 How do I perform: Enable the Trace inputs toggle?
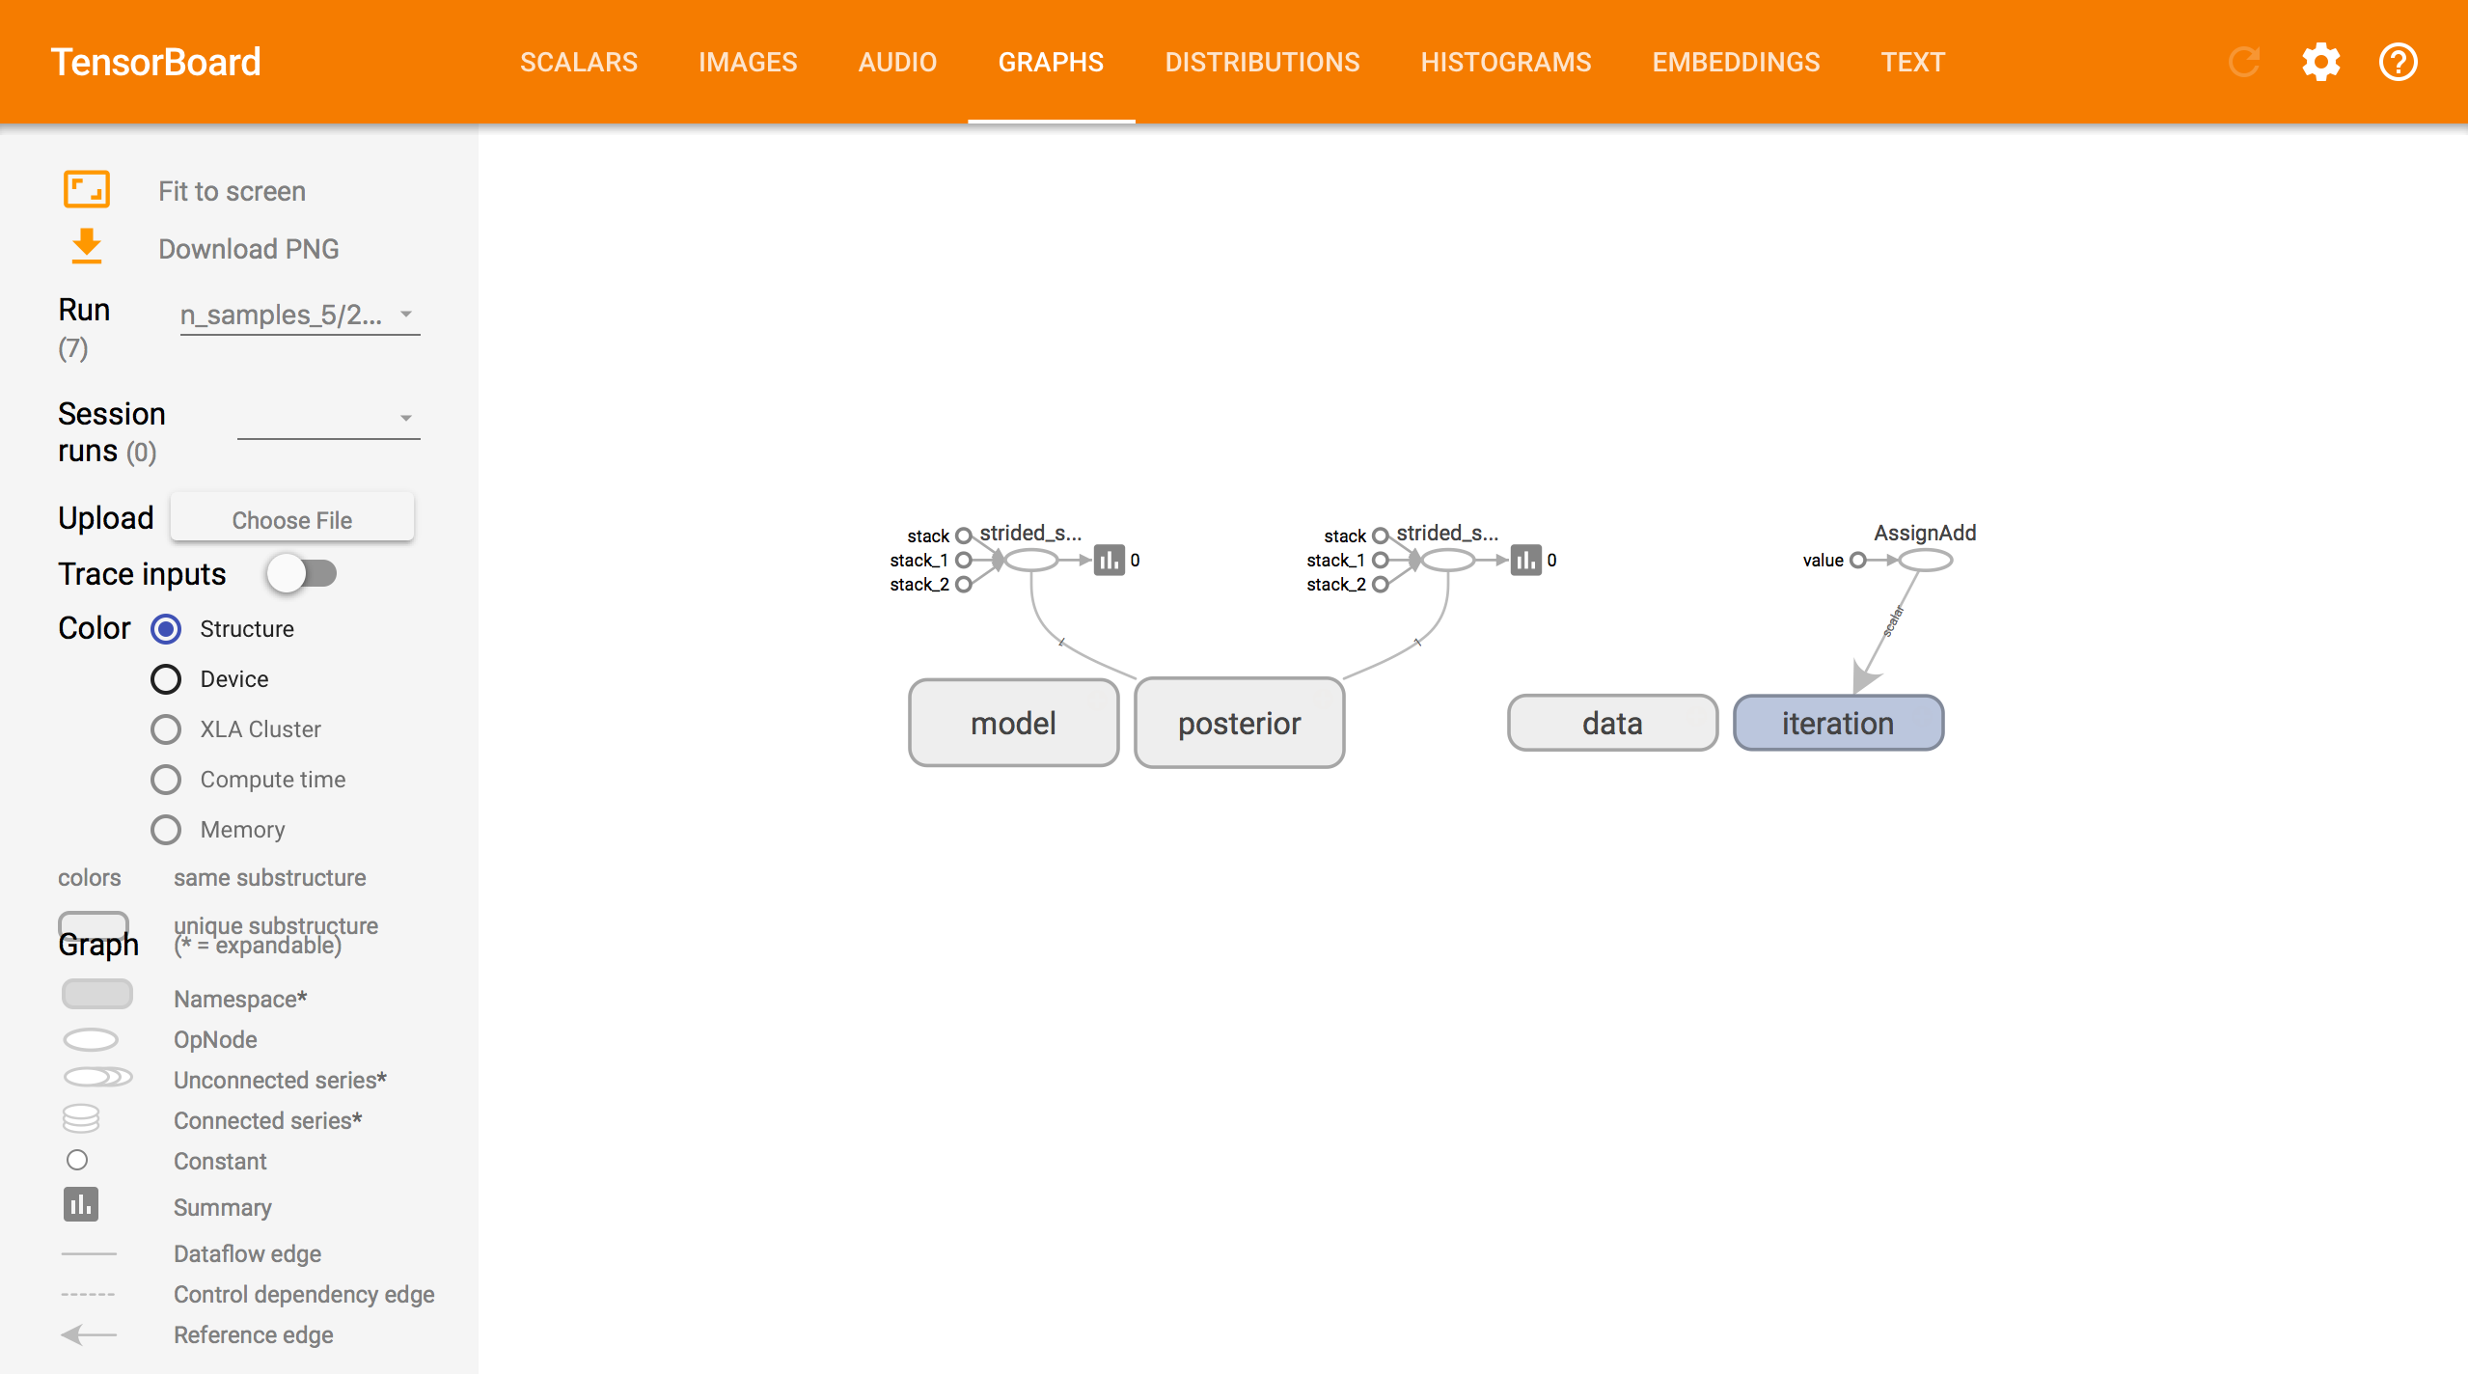(302, 574)
